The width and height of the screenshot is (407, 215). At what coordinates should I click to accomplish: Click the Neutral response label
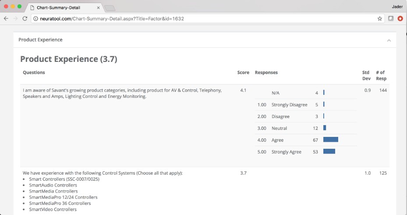pyautogui.click(x=280, y=128)
